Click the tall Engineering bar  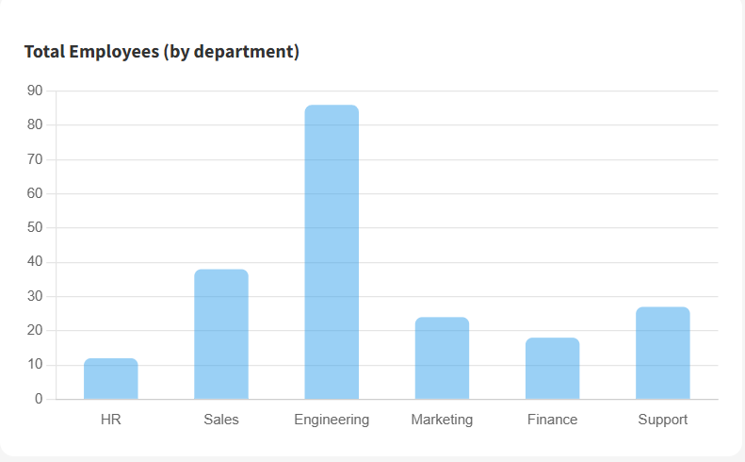coord(332,252)
